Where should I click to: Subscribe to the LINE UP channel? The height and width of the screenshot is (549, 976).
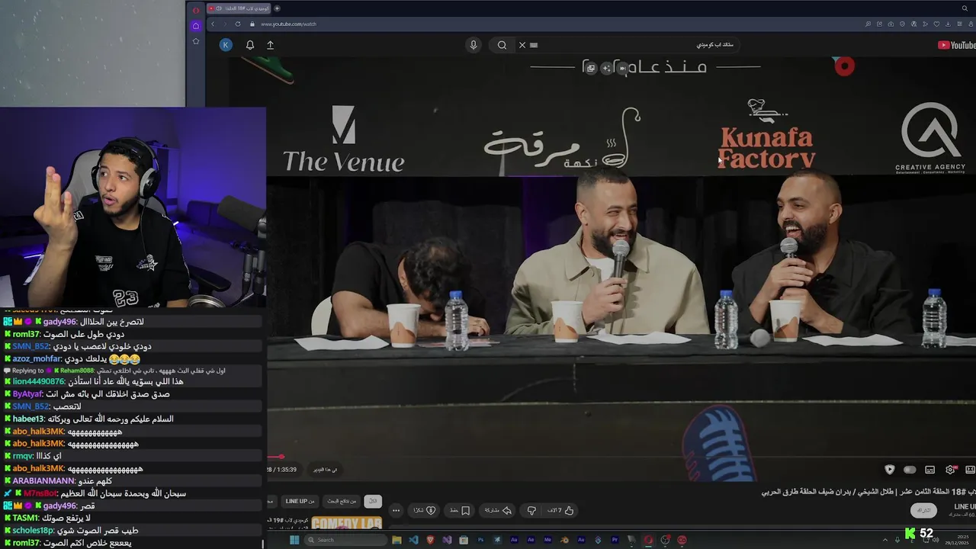tap(923, 509)
